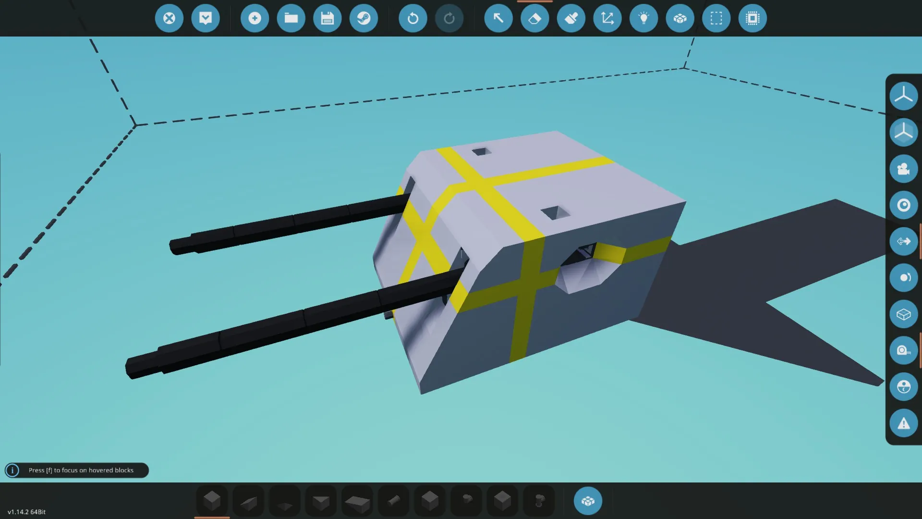The image size is (922, 519).
Task: Select the paint brush tool
Action: (571, 18)
